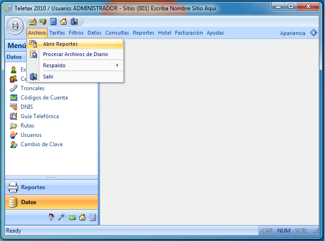Click the house icon in bottom strip

(x=82, y=217)
